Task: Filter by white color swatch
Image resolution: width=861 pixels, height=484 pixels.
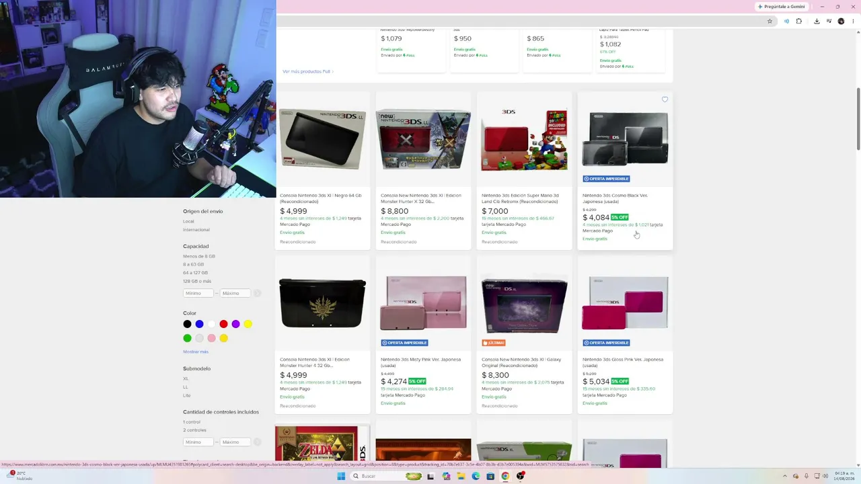Action: [211, 324]
